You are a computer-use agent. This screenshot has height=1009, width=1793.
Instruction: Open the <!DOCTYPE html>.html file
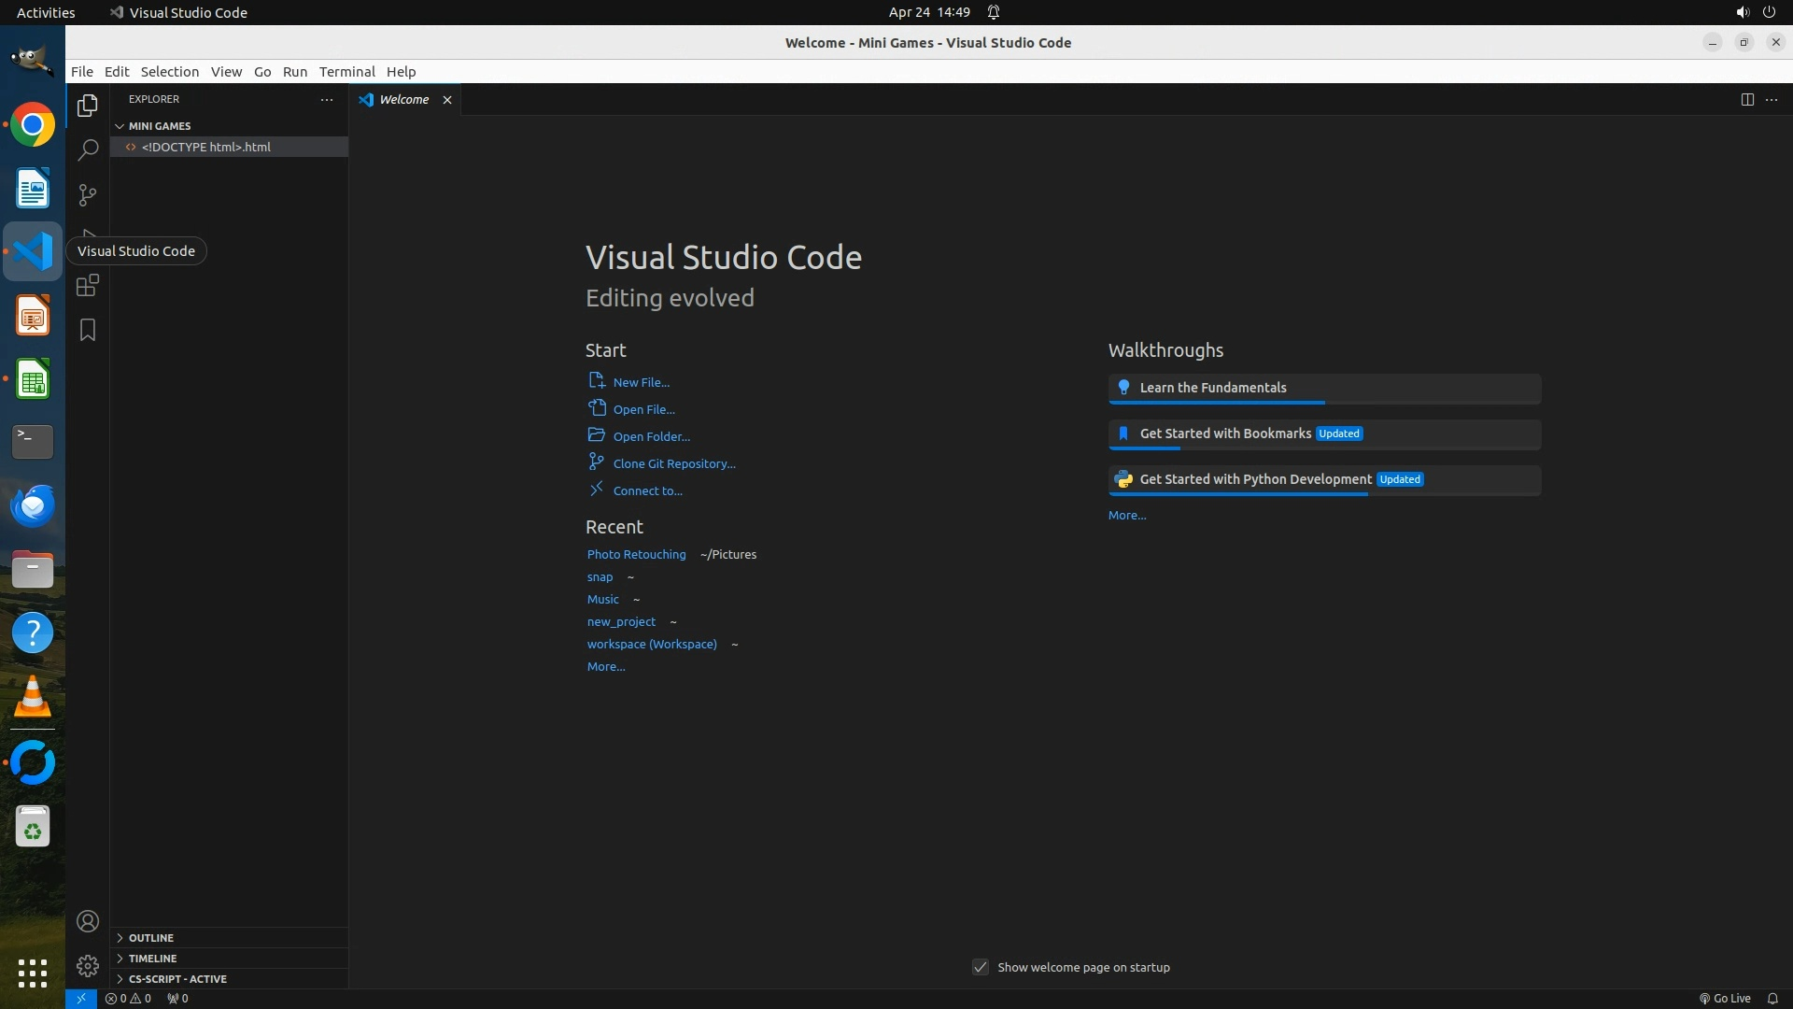tap(205, 148)
